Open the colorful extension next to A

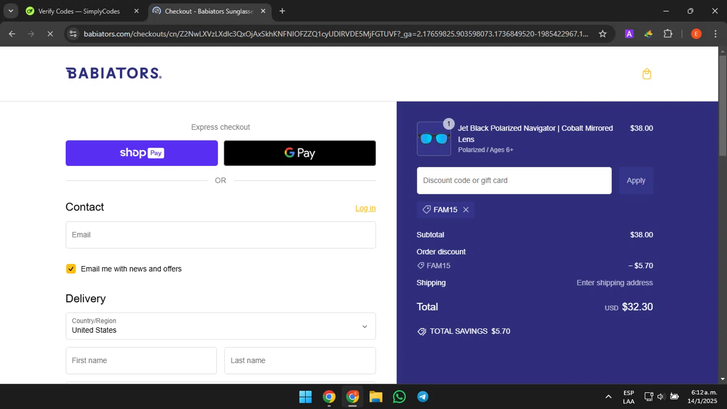click(x=648, y=34)
